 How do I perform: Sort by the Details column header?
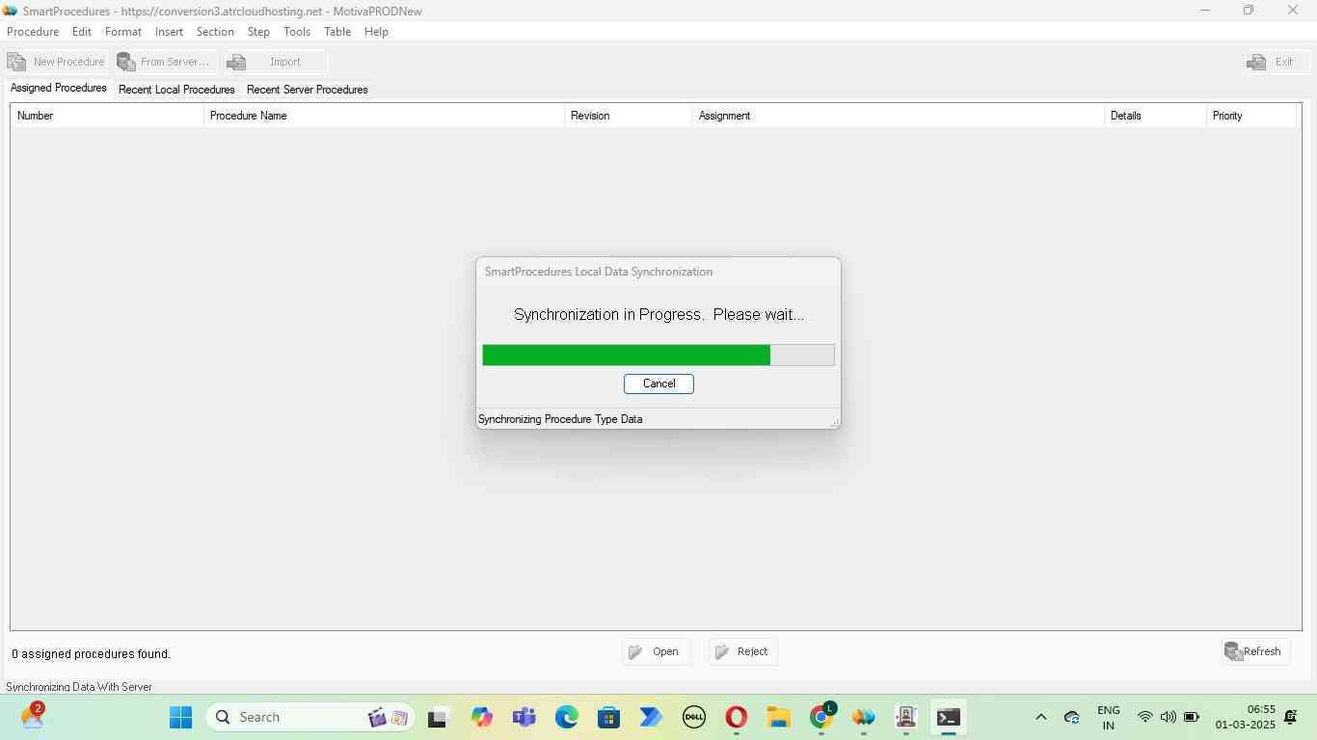coord(1155,116)
